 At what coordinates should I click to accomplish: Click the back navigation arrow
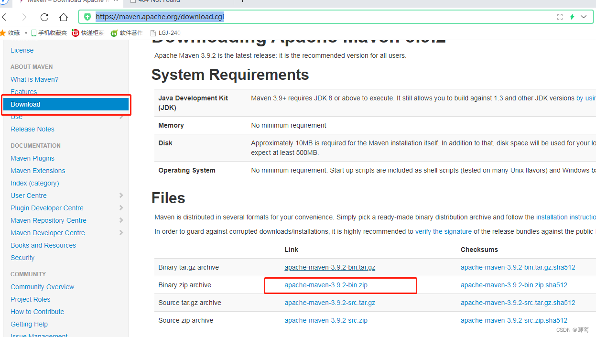point(5,17)
